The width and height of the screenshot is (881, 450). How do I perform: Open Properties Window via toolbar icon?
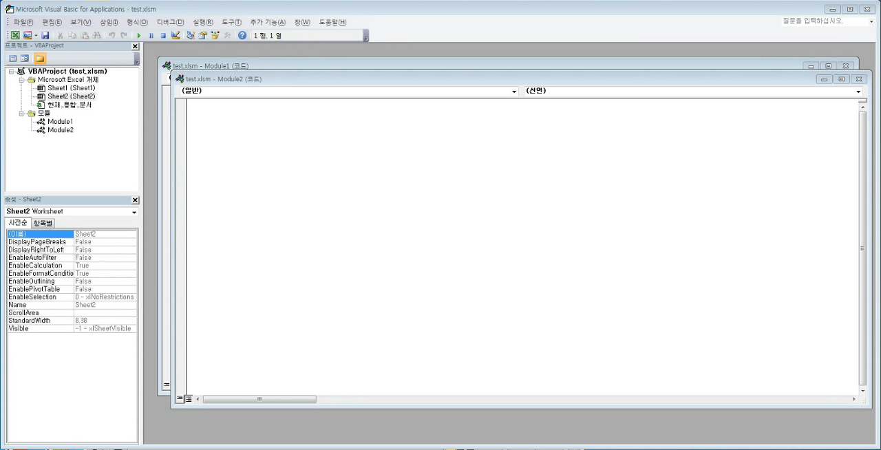pyautogui.click(x=203, y=35)
